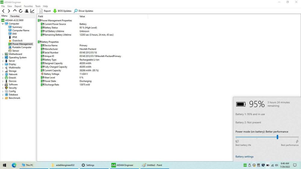The height and width of the screenshot is (169, 301).
Task: Open the File menu
Action: tap(3, 6)
